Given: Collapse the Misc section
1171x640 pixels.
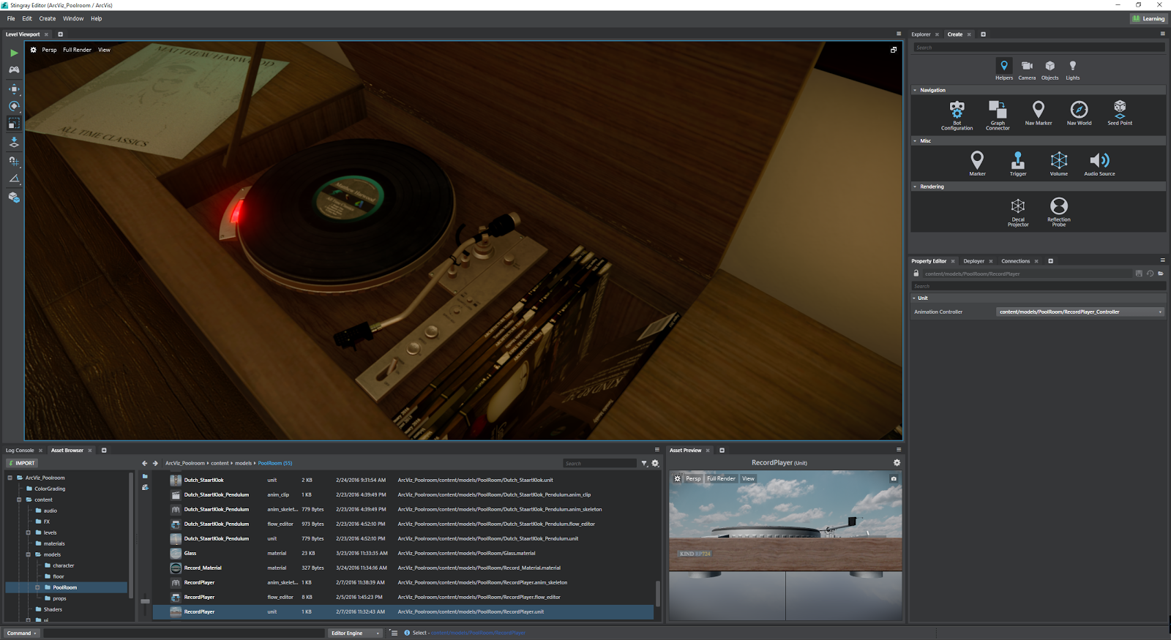Looking at the screenshot, I should click(x=915, y=140).
